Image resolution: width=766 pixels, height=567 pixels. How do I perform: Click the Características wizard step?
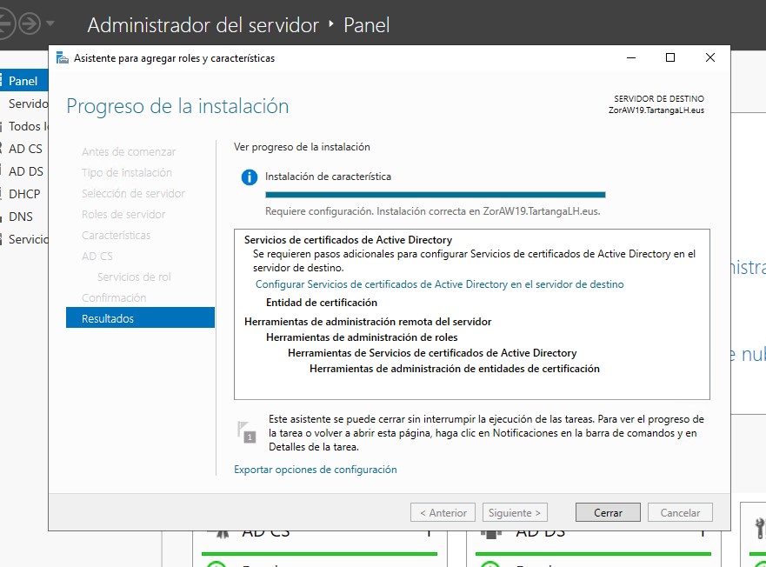(x=116, y=235)
